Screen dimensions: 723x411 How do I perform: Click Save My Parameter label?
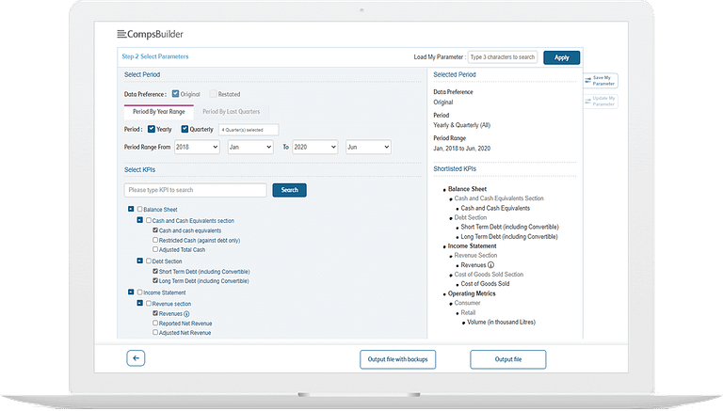603,81
